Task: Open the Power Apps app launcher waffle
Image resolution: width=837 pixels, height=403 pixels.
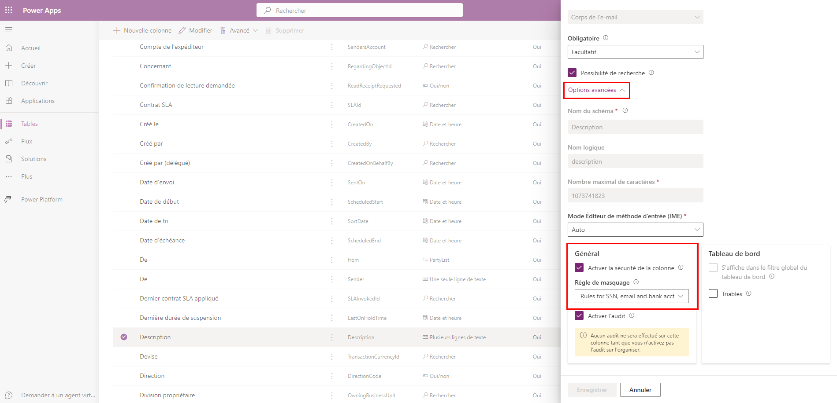Action: coord(9,10)
